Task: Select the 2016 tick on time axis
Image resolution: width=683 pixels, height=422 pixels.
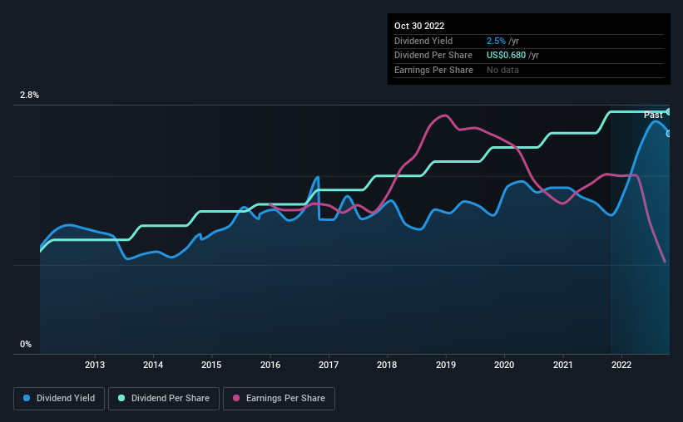Action: (x=270, y=365)
